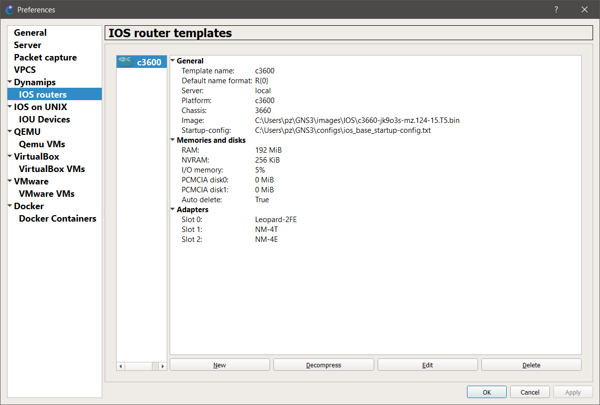The width and height of the screenshot is (600, 405).
Task: Click the Apply button
Action: tap(573, 392)
